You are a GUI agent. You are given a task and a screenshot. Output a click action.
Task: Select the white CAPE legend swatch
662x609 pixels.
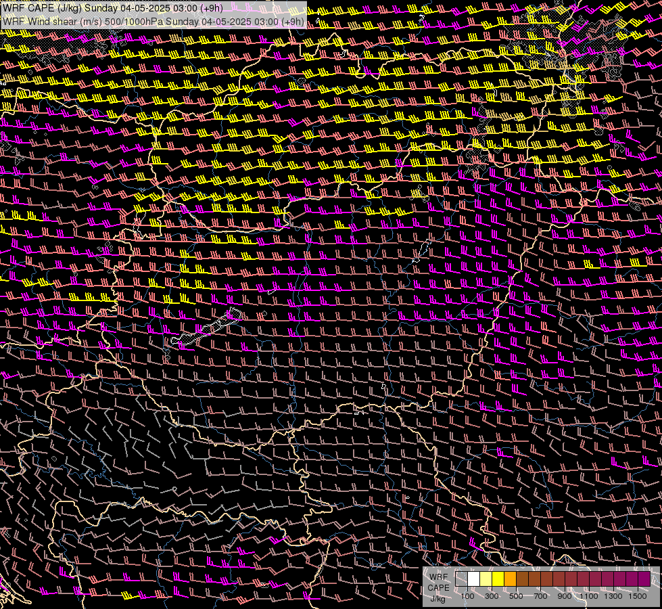pyautogui.click(x=474, y=579)
